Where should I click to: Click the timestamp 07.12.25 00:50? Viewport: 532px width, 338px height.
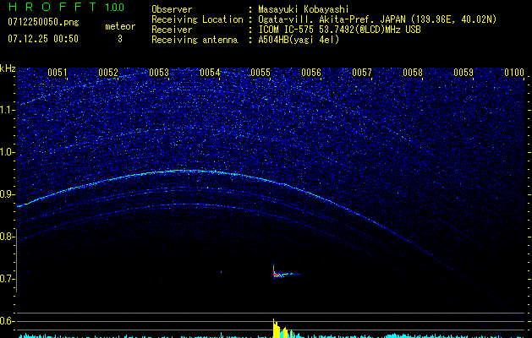pos(43,39)
